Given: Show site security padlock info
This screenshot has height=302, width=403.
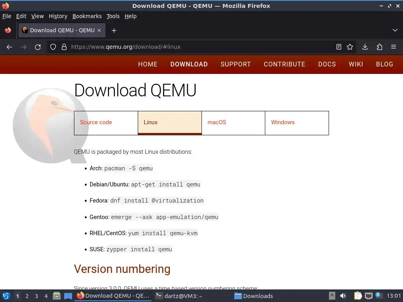Looking at the screenshot, I should pyautogui.click(x=64, y=47).
